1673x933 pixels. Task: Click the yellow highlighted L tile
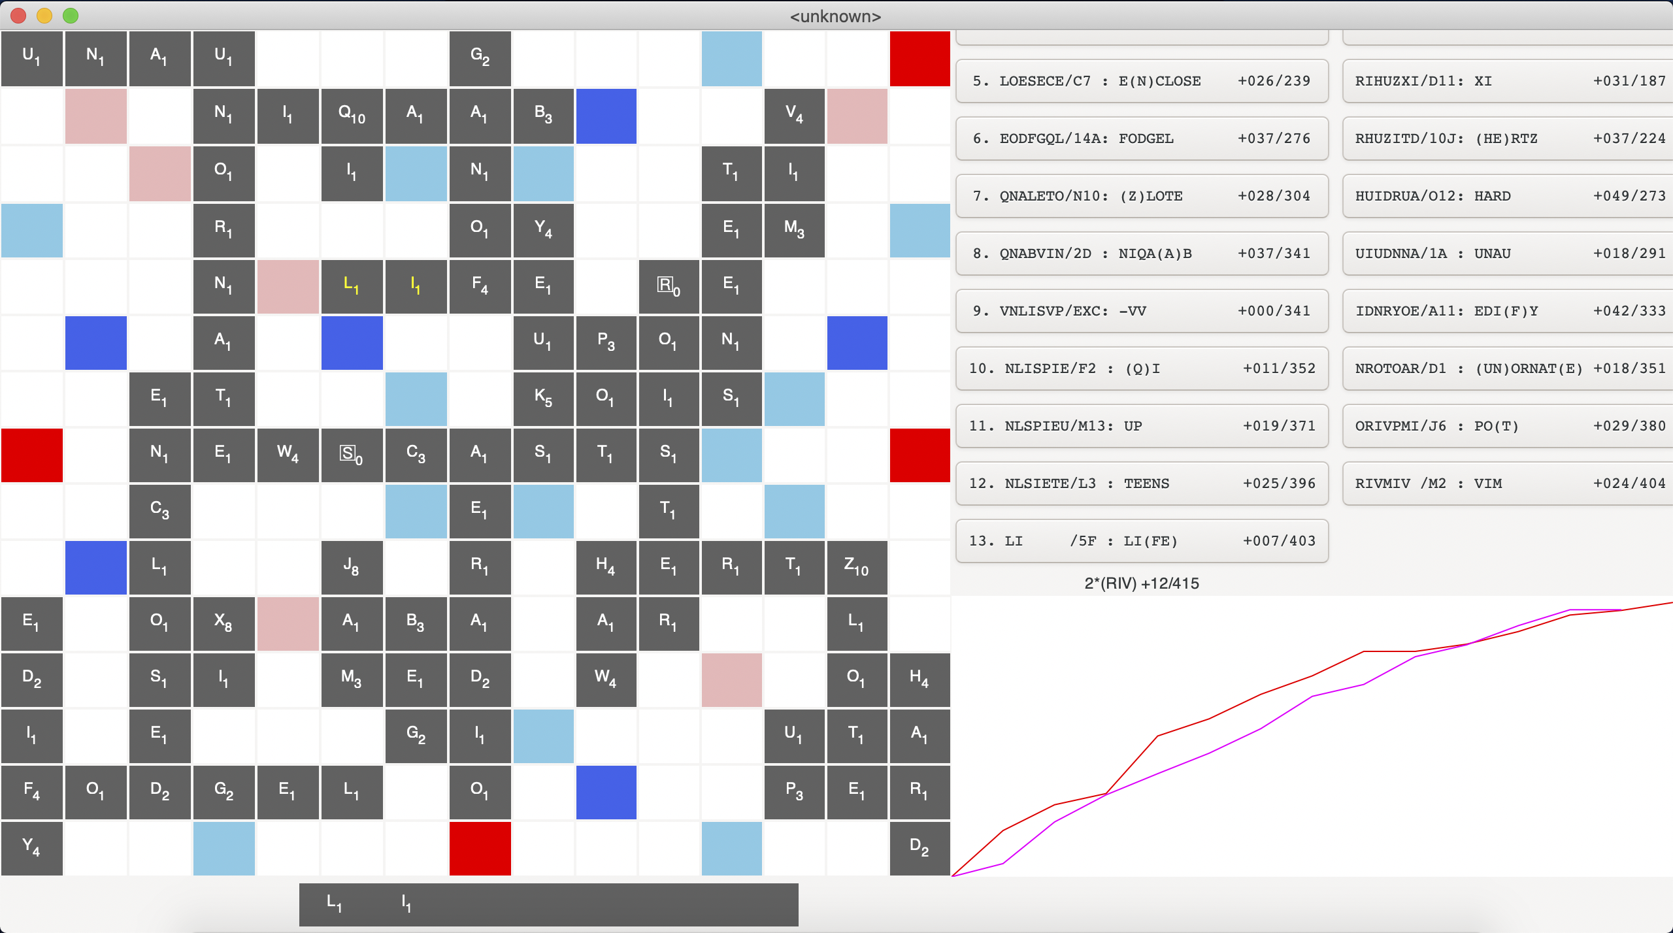[x=352, y=286]
